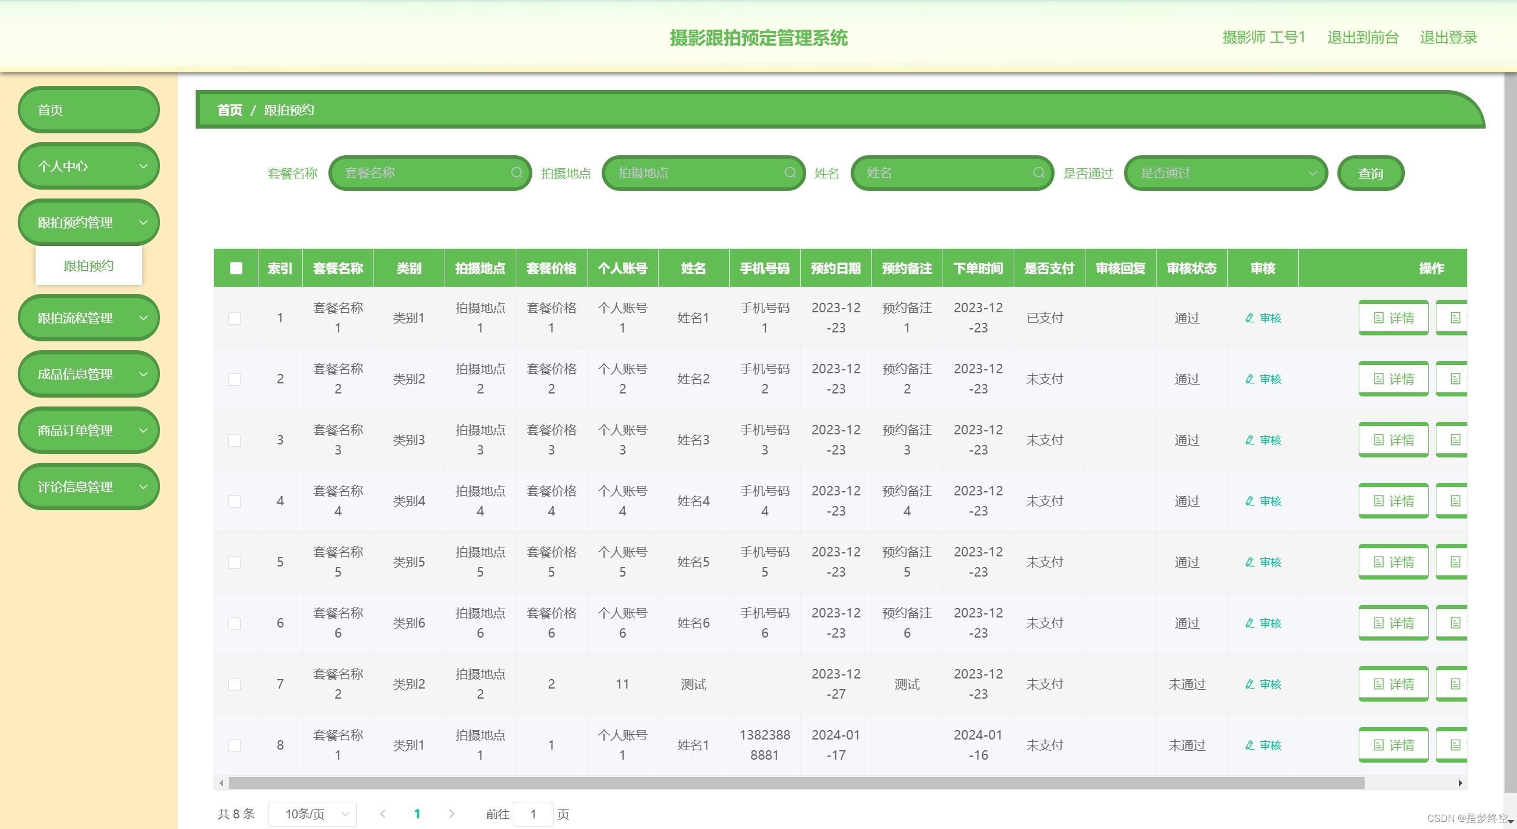Open 详情 for row 2
The image size is (1517, 829).
tap(1393, 379)
